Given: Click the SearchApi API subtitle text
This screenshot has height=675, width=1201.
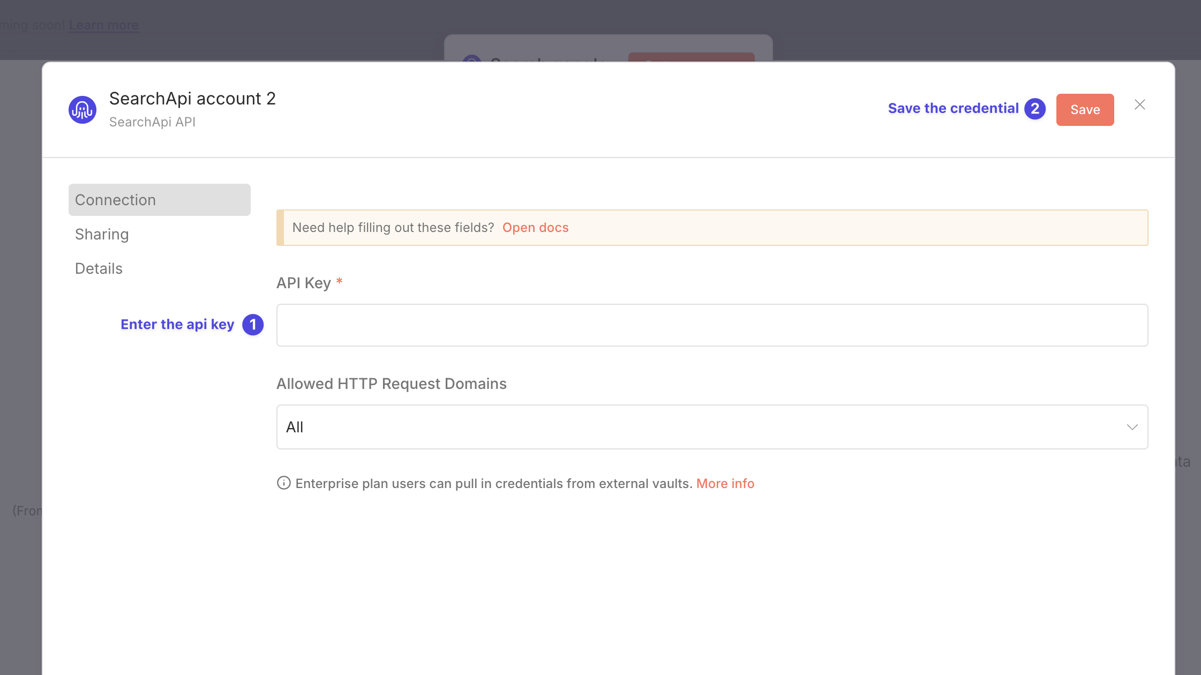Looking at the screenshot, I should [x=152, y=122].
